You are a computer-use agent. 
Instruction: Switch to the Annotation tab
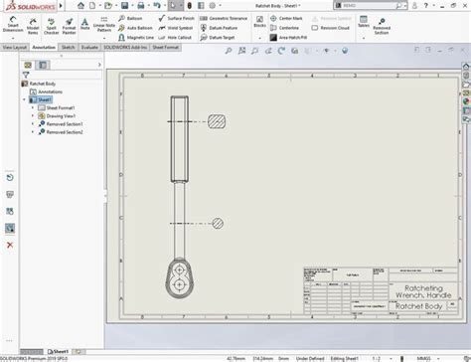(44, 48)
